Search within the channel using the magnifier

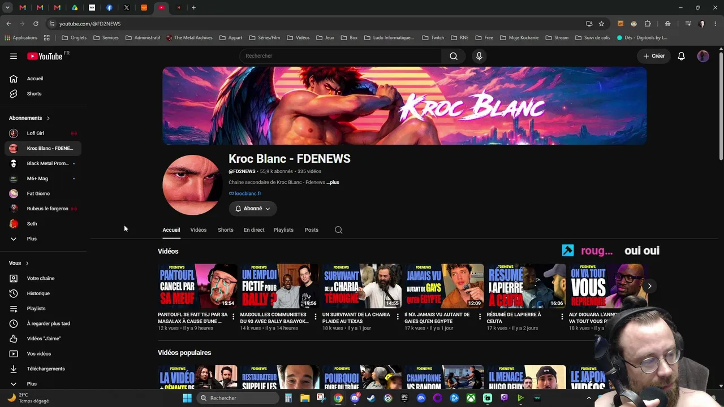click(338, 230)
